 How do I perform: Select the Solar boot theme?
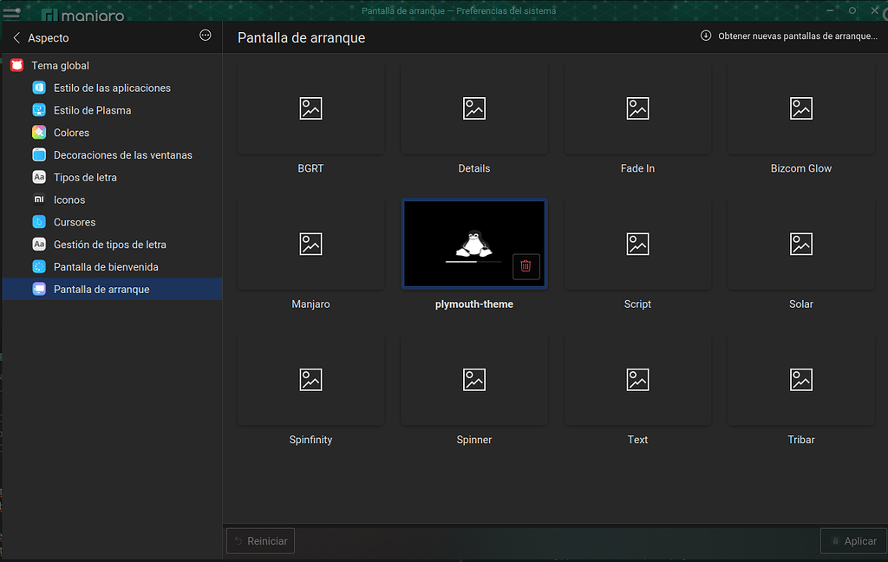(800, 244)
